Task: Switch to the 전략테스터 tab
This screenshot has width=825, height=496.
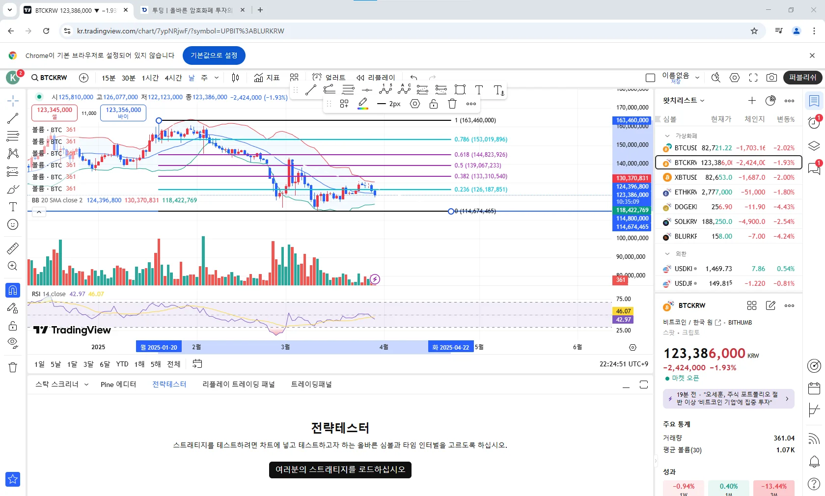Action: point(169,385)
